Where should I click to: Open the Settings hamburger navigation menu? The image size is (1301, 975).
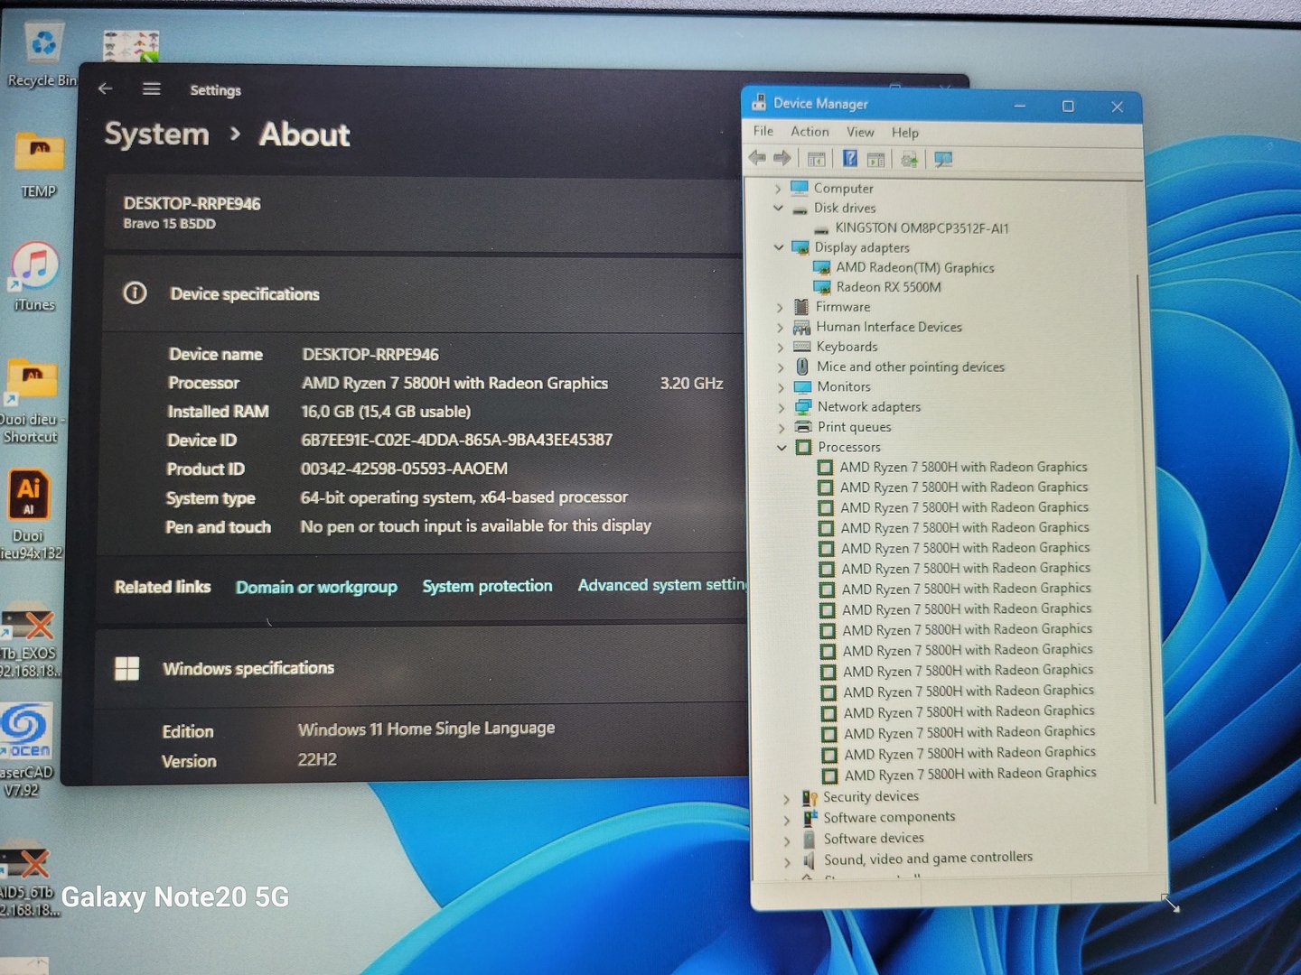click(152, 88)
